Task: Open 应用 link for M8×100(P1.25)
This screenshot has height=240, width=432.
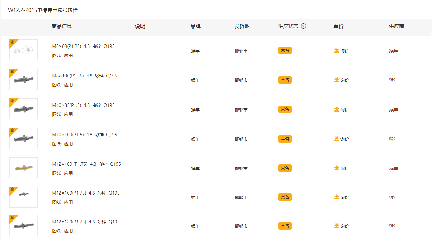Action: click(68, 85)
